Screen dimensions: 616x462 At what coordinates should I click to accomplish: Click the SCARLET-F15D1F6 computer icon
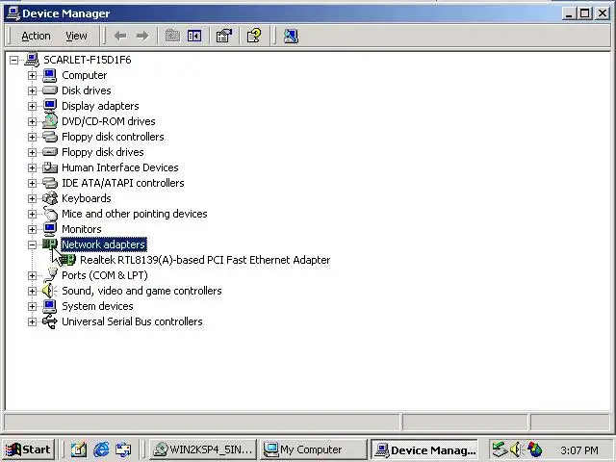32,60
